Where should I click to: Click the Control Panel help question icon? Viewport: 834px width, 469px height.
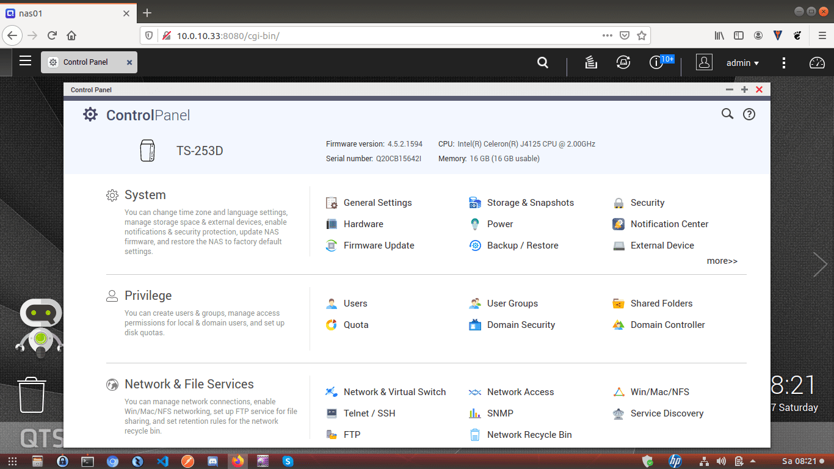(749, 114)
